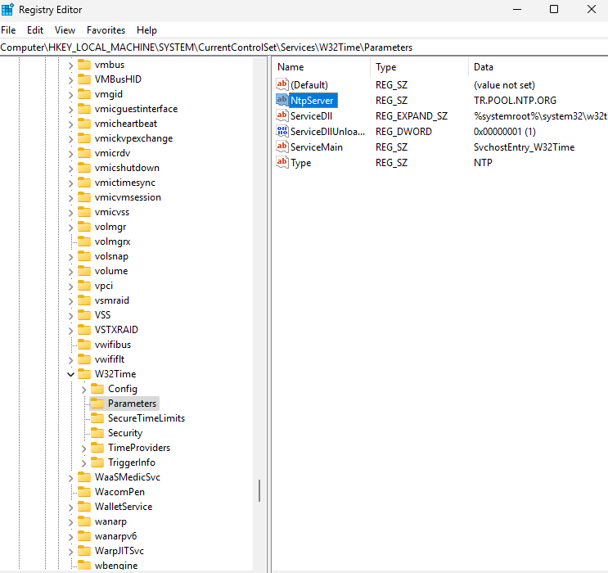Click the ServiceDll expandable string icon
The height and width of the screenshot is (573, 608).
(x=282, y=115)
